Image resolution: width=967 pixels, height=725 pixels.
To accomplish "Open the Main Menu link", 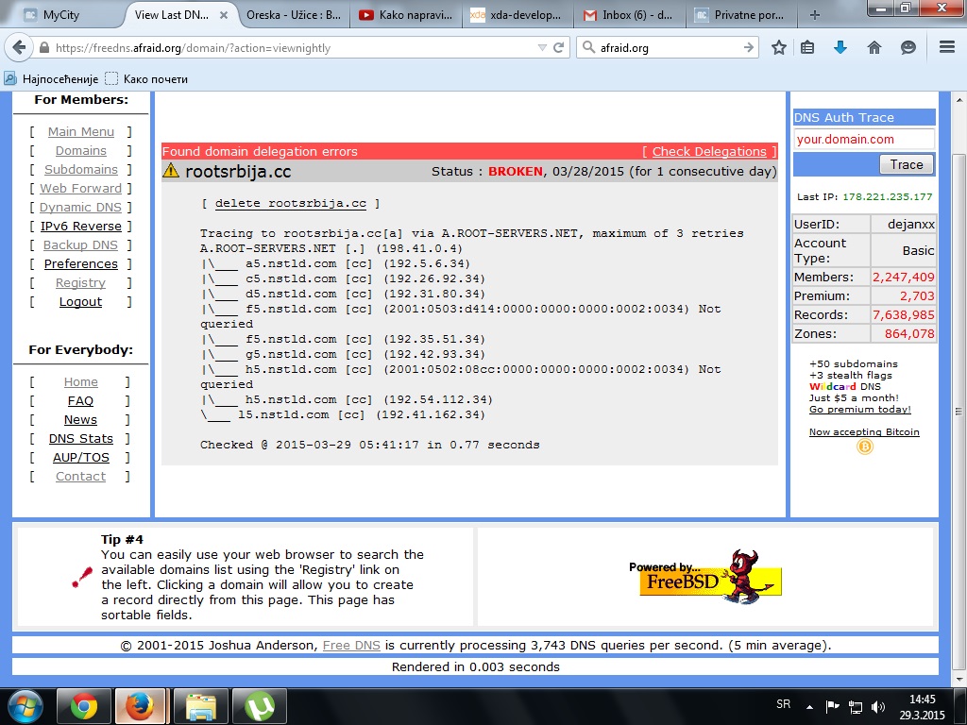I will point(81,131).
